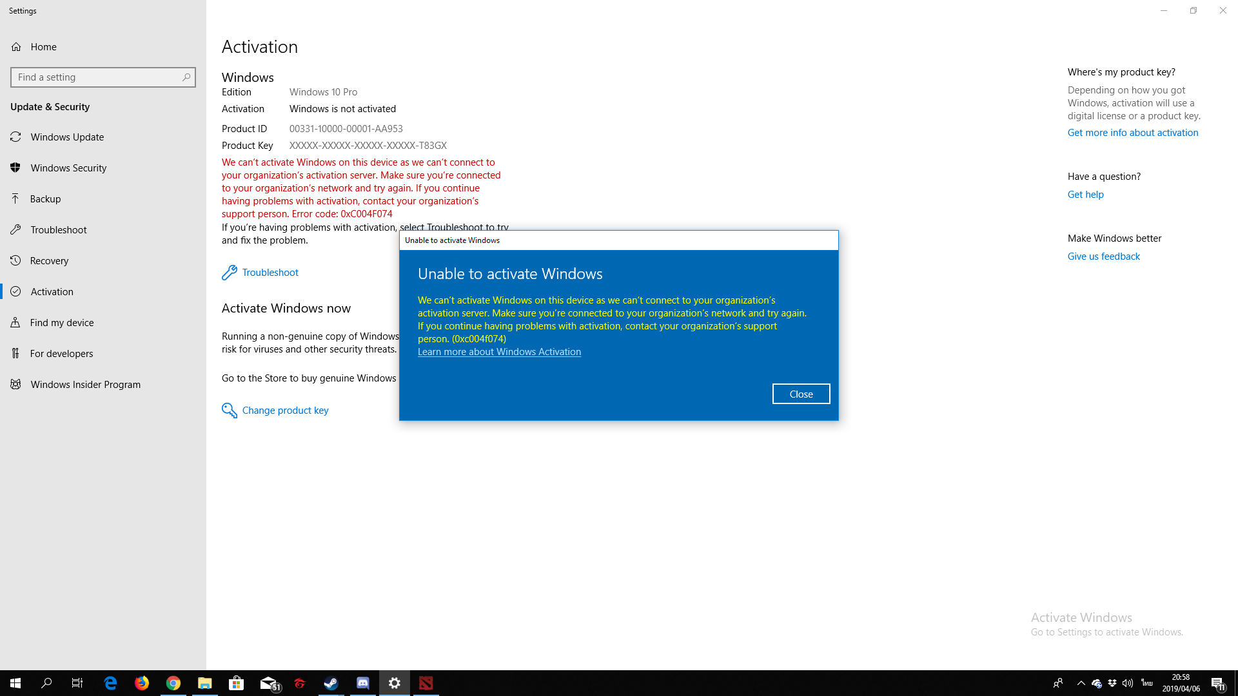Click Change product key link

pyautogui.click(x=285, y=411)
